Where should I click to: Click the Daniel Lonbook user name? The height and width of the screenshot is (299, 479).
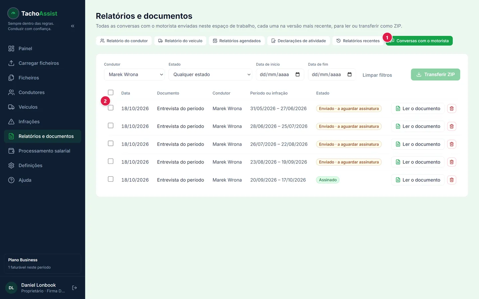(39, 285)
